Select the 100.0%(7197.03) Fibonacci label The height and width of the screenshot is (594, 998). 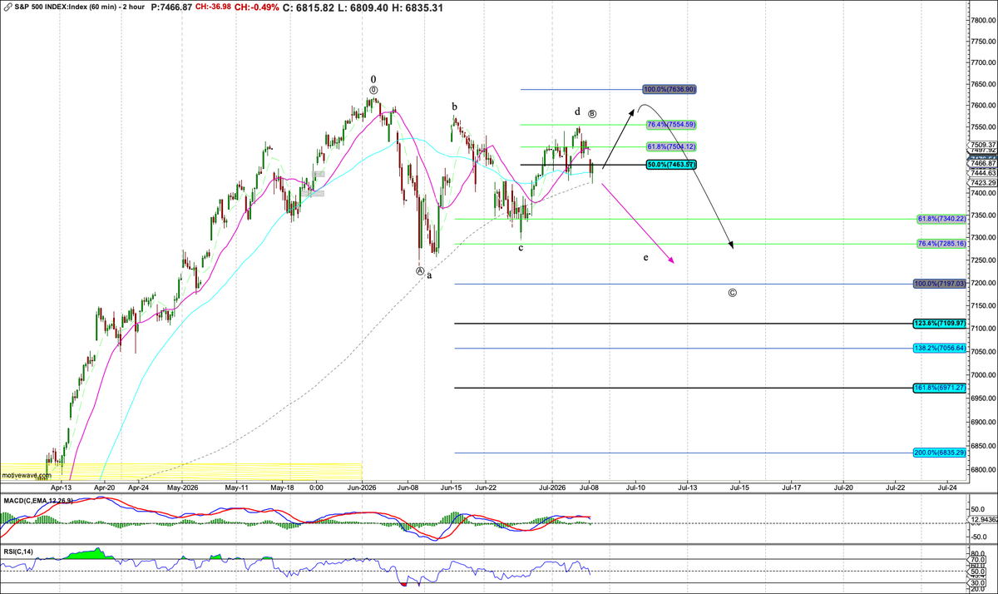(939, 284)
